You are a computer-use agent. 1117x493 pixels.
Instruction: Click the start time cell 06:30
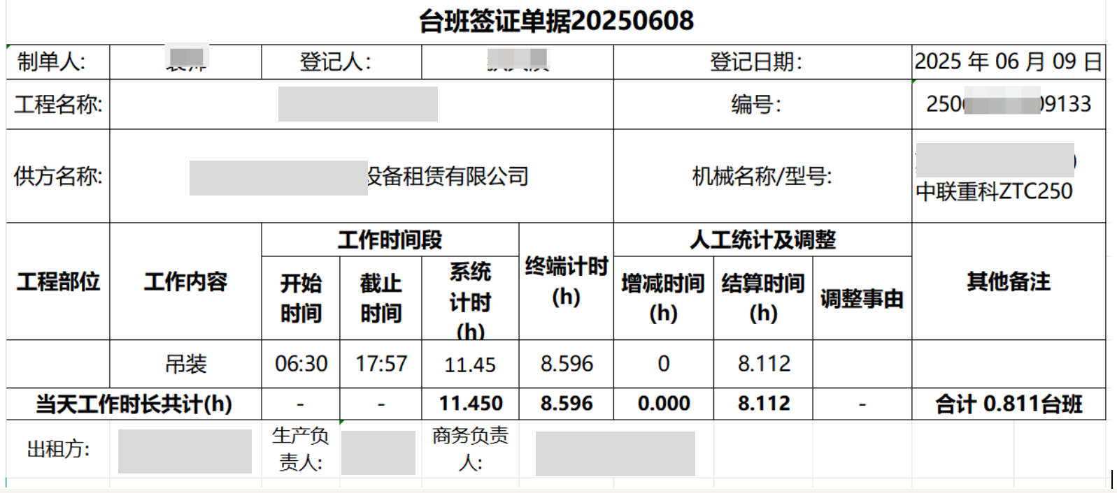(301, 364)
